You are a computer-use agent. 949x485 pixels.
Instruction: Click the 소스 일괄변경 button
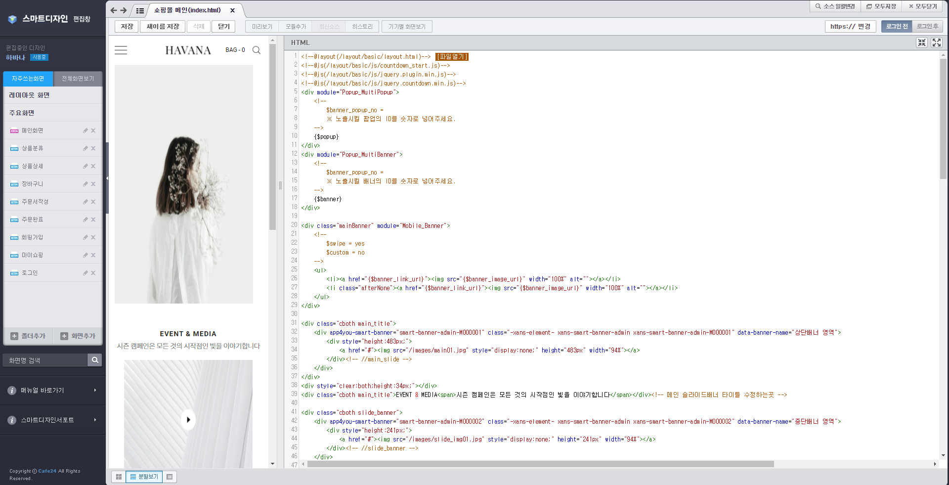coord(835,6)
